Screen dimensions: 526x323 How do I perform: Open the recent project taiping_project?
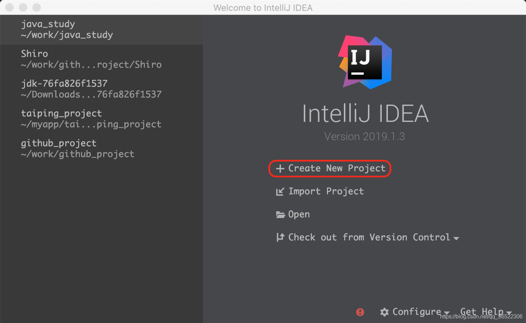(102, 119)
